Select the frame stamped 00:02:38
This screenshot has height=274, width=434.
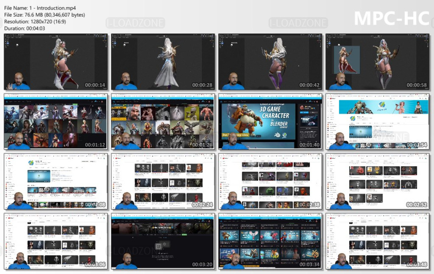270,181
